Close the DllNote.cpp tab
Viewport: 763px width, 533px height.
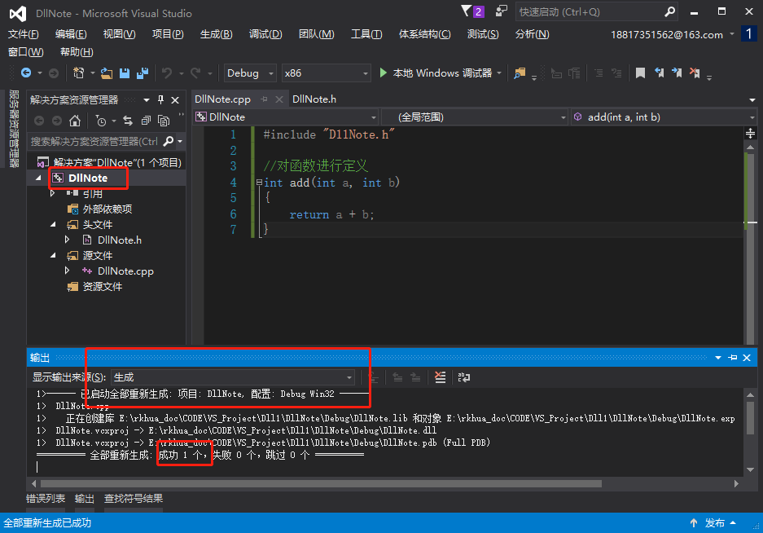coord(278,99)
